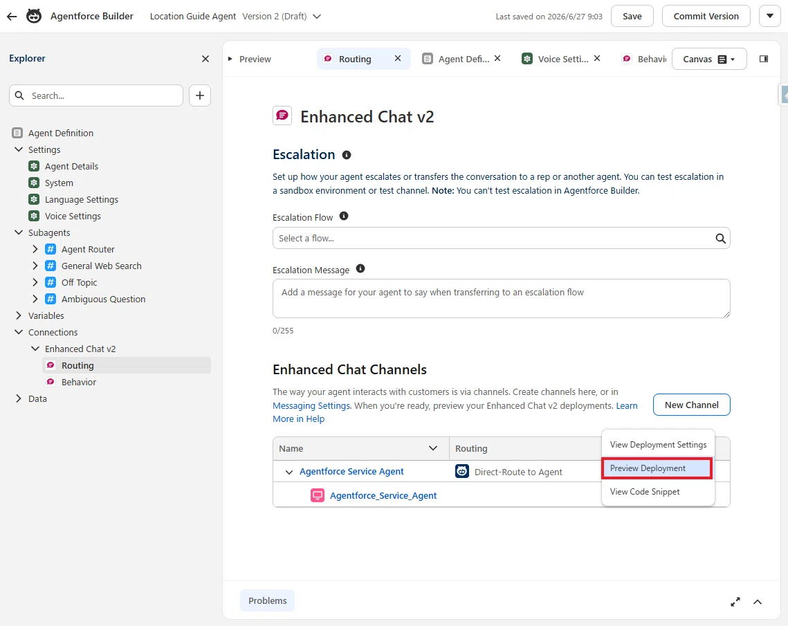Click the pink deployment monitor icon

318,495
